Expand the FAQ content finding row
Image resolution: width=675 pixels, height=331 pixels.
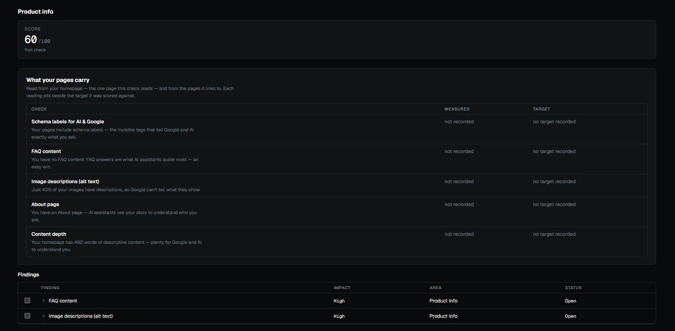[43, 301]
